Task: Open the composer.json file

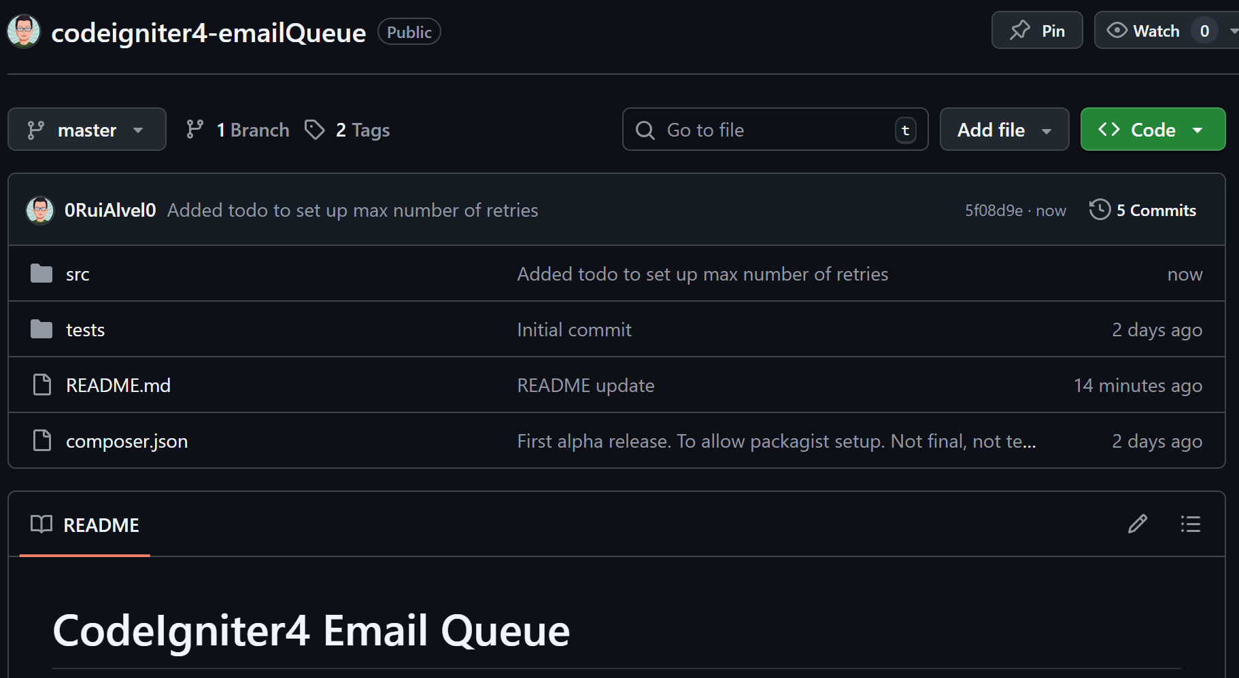Action: (x=126, y=442)
